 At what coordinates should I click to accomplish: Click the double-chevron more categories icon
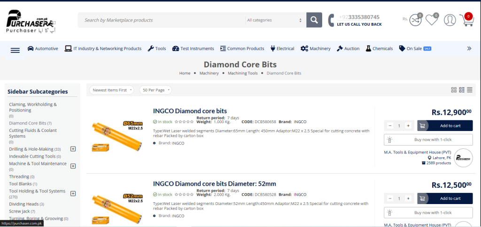[469, 48]
